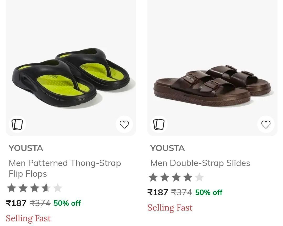Open Men Double-Strap Slides title
Viewport: 283px width, 226px height.
200,163
